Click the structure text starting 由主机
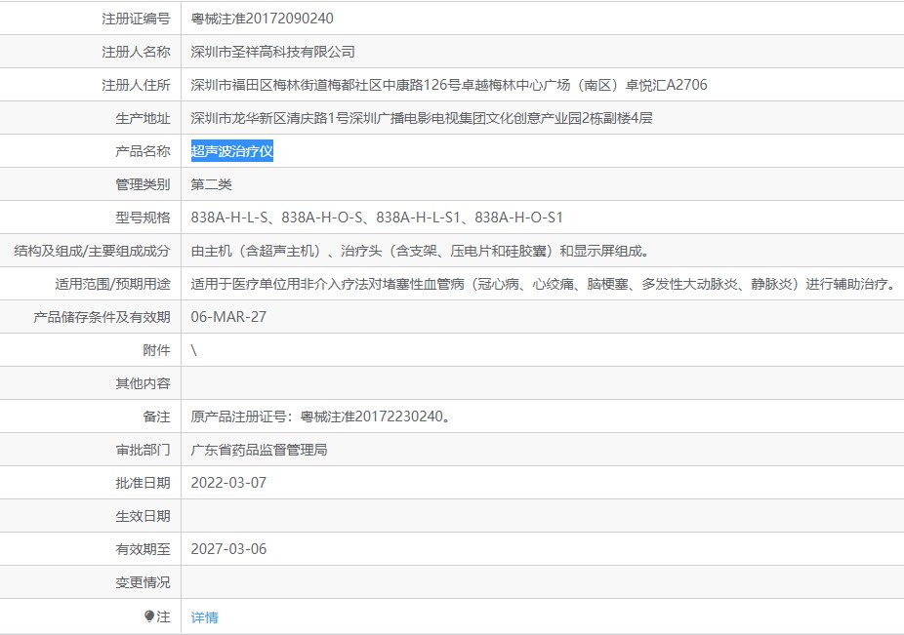904x635 pixels. (x=422, y=251)
